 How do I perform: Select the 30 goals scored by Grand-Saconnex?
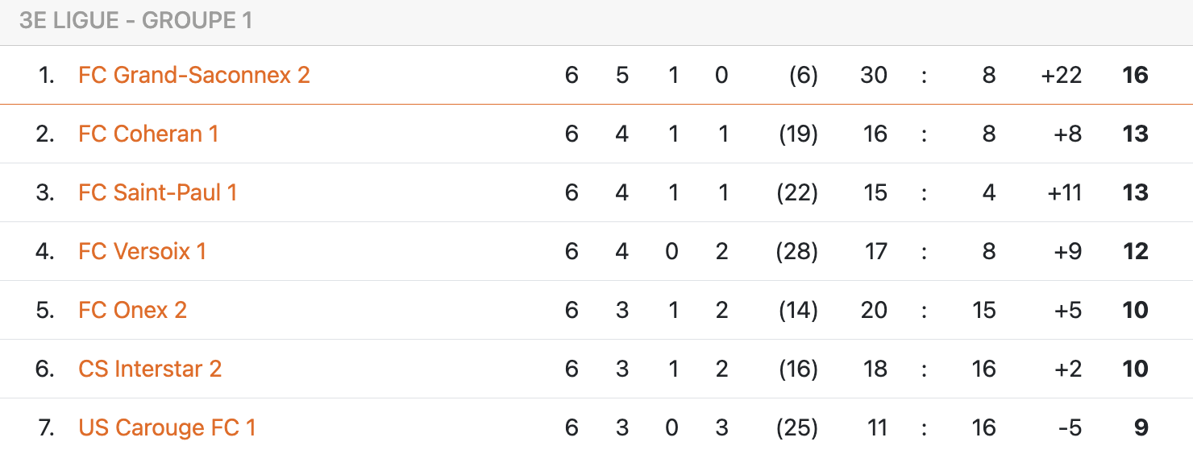874,75
